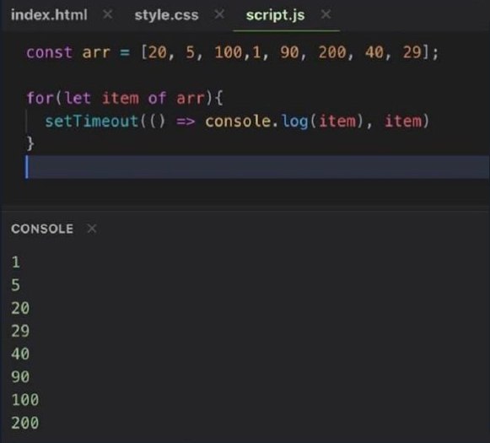Screen dimensions: 490x443
Task: Close the index.html tab
Action: point(108,14)
